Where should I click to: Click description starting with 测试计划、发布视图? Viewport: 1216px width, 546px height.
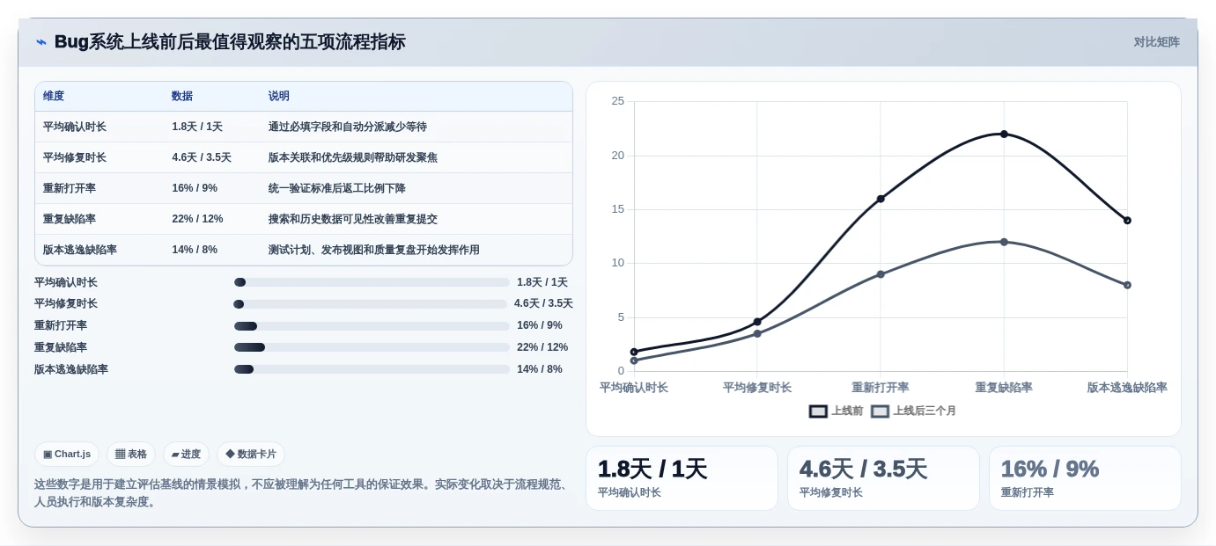tap(374, 250)
